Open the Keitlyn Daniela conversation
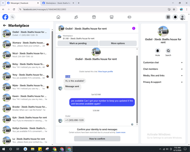Viewport: 190px width, 152px height. [x=25, y=130]
